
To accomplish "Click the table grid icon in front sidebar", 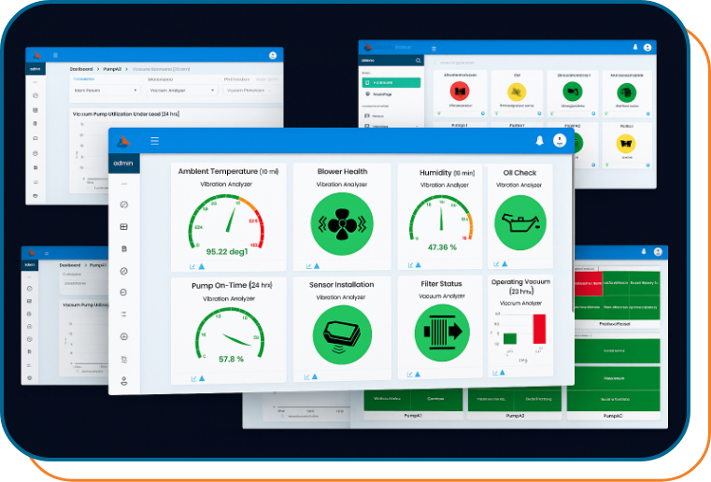I will click(x=123, y=227).
